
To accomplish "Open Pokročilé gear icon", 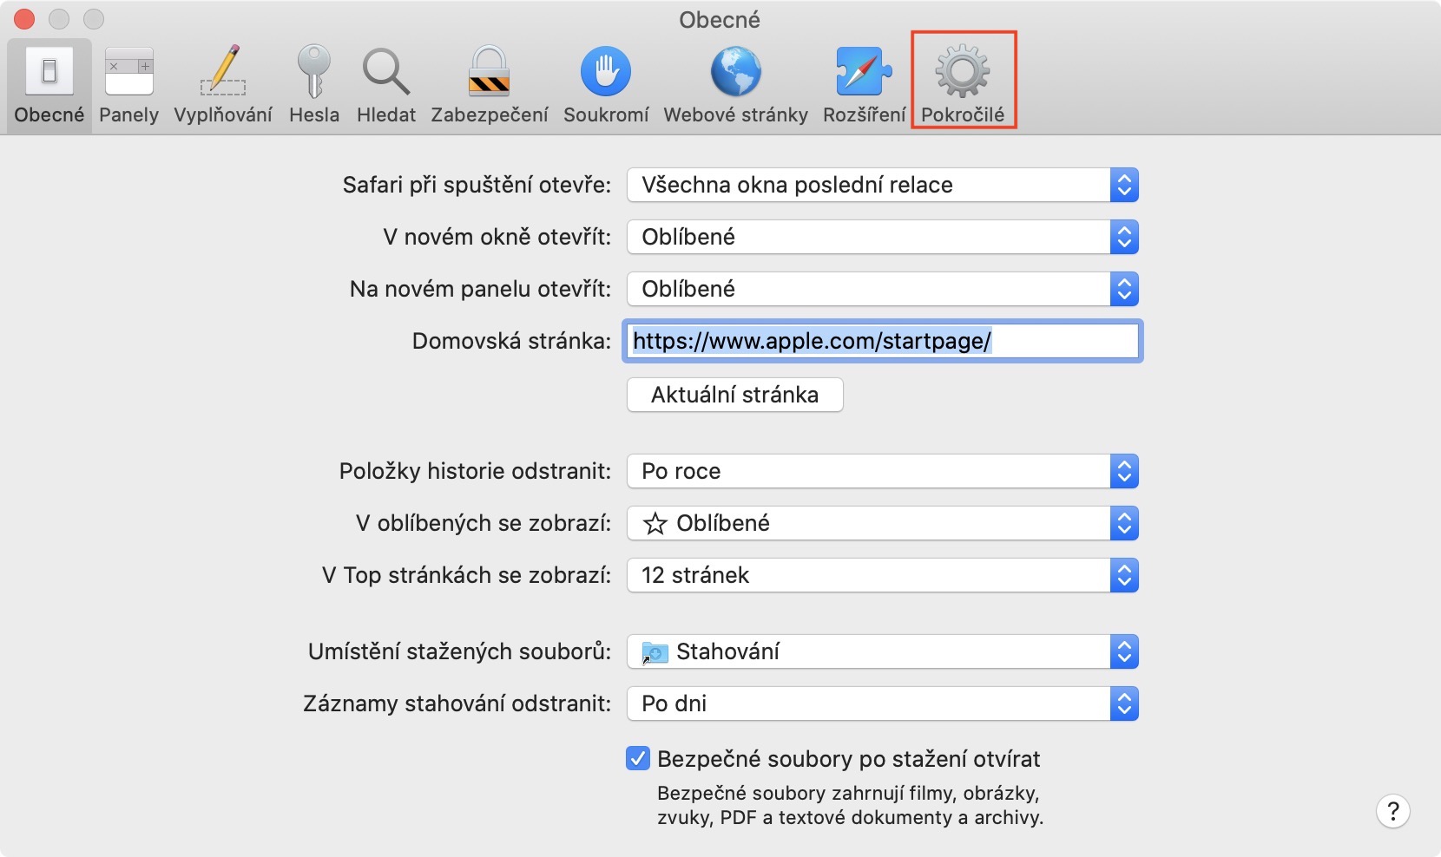I will coord(963,71).
